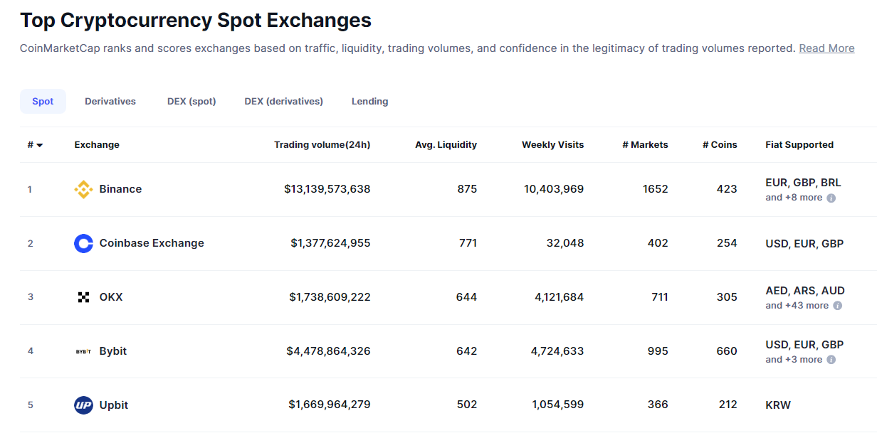Screen dimensions: 877x433
Task: Switch to the Derivatives tab
Action: pos(110,101)
